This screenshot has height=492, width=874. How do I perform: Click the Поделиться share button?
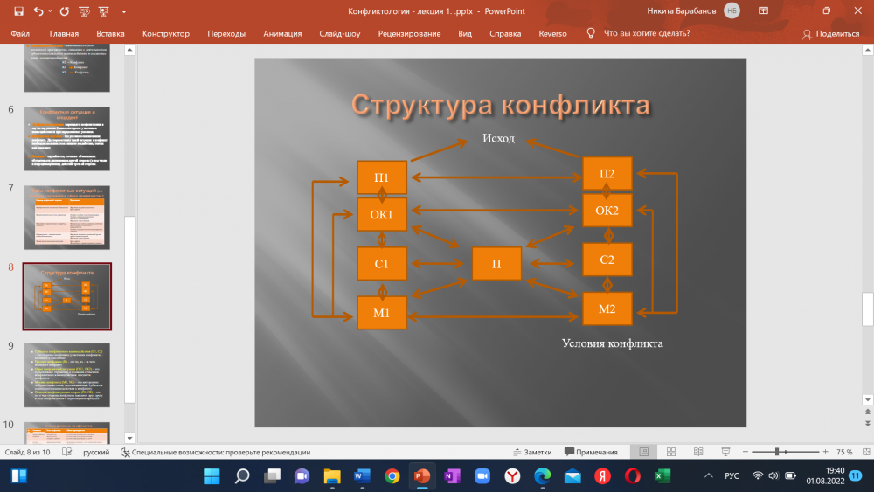830,33
